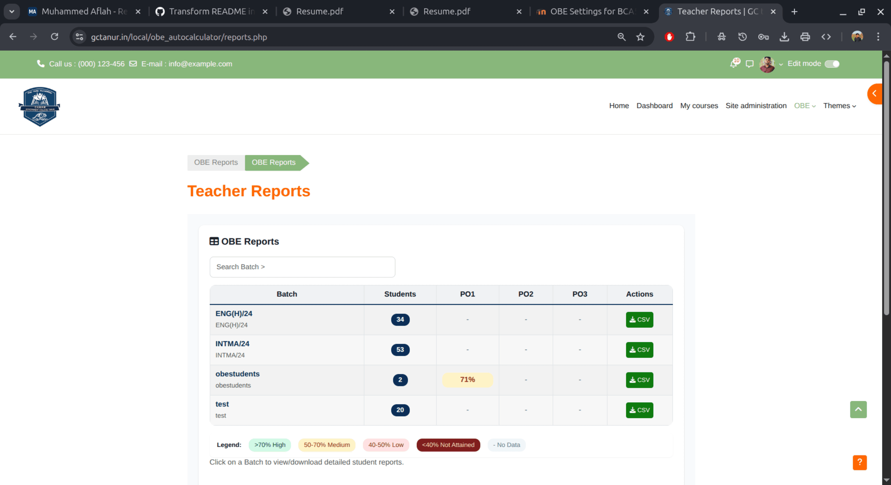Image resolution: width=891 pixels, height=485 pixels.
Task: Click the browser downloads icon
Action: pyautogui.click(x=784, y=37)
